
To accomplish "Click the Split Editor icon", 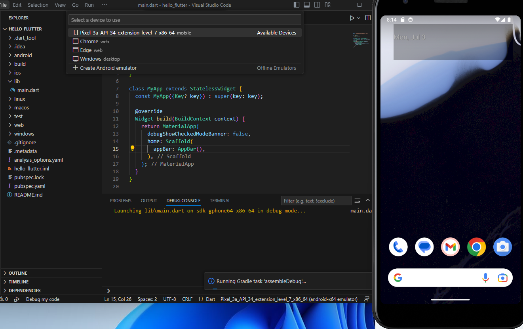I will pos(368,18).
